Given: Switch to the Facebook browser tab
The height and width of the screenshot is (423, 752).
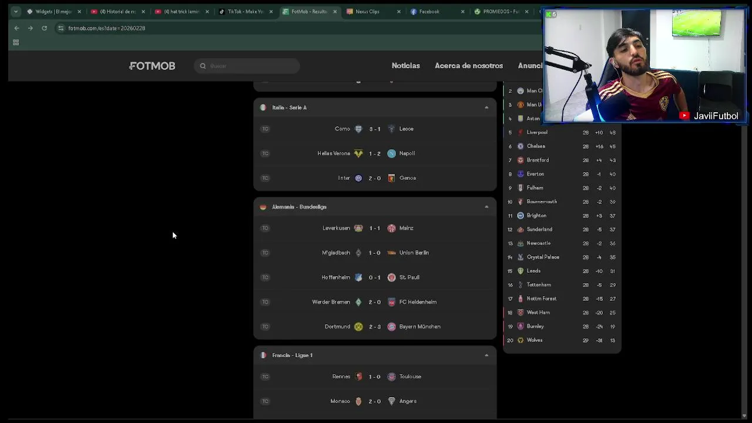Looking at the screenshot, I should coord(437,11).
